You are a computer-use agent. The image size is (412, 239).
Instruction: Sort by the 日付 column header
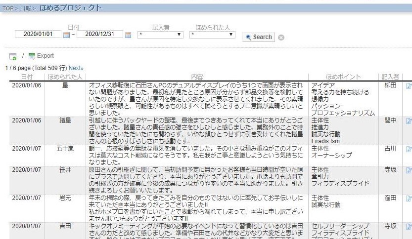click(x=27, y=77)
